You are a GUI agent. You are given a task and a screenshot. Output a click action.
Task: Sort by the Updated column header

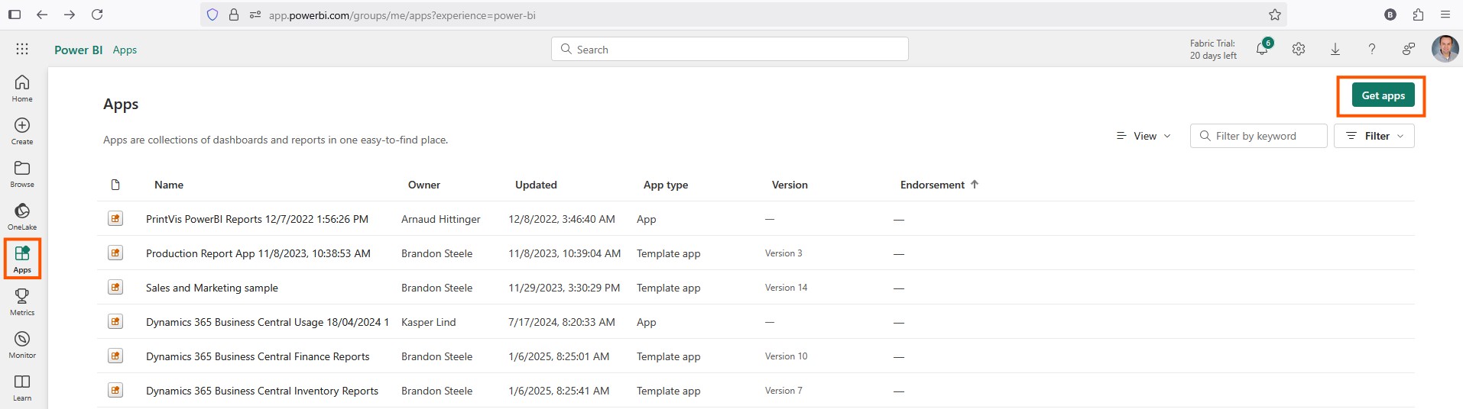(536, 185)
